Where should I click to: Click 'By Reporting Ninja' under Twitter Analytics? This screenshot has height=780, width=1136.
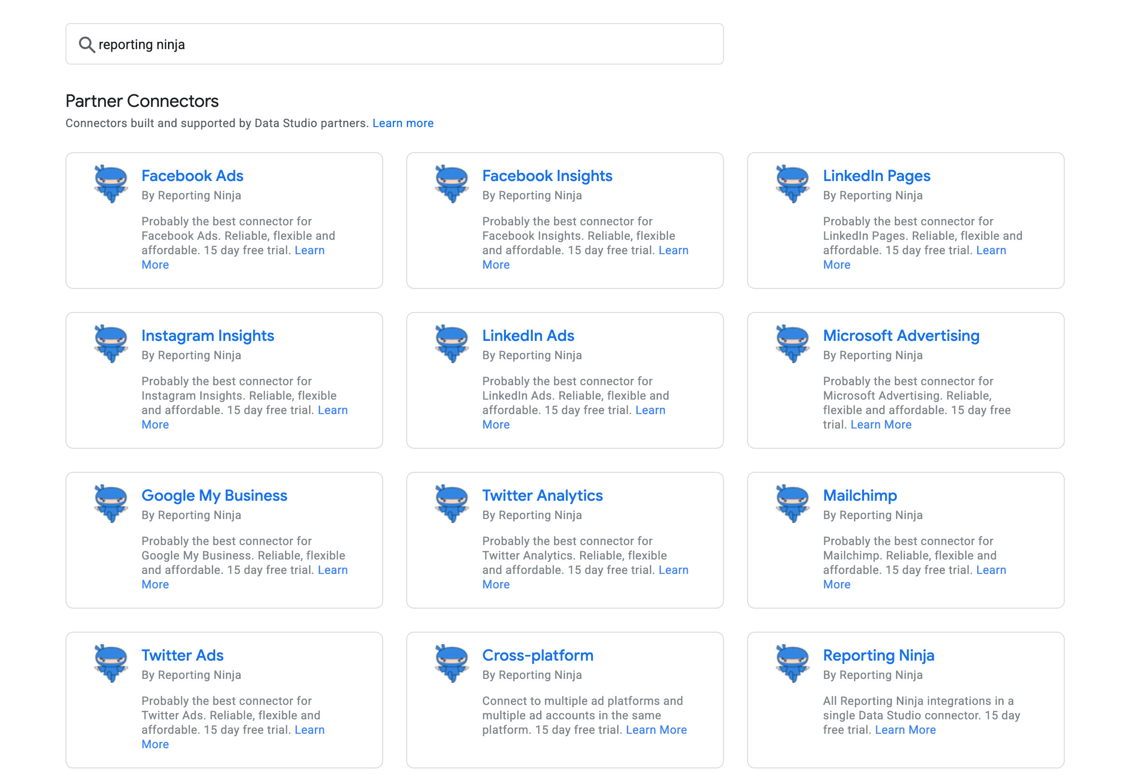pos(532,515)
